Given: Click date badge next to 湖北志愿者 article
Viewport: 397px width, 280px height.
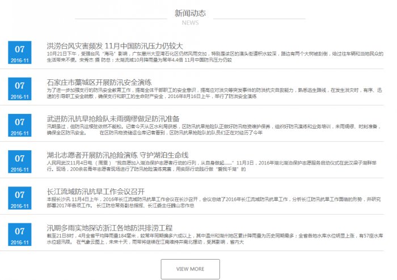Looking at the screenshot, I should click(20, 162).
